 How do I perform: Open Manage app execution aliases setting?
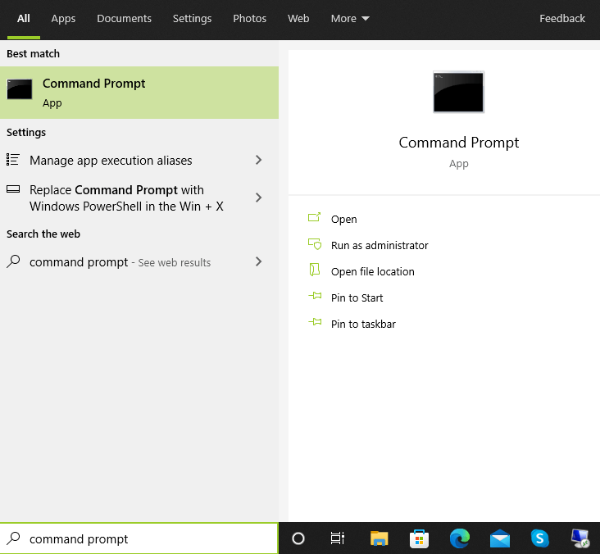[x=139, y=161]
